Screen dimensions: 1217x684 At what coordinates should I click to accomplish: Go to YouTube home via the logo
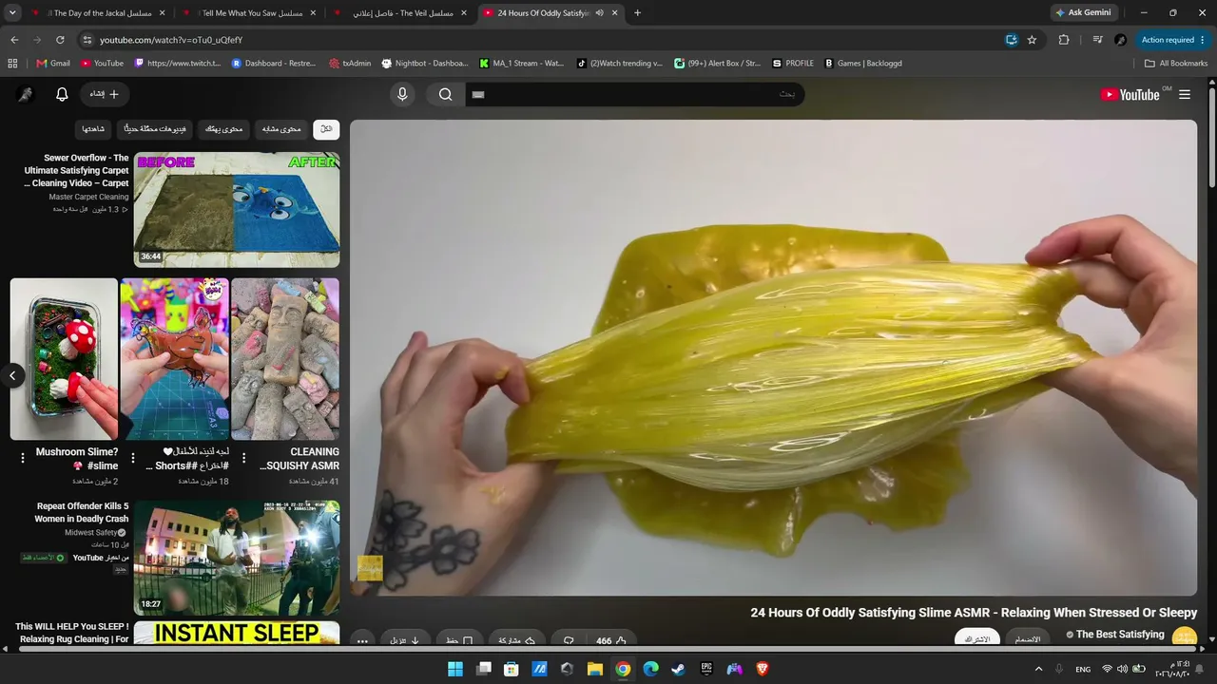pos(1130,94)
